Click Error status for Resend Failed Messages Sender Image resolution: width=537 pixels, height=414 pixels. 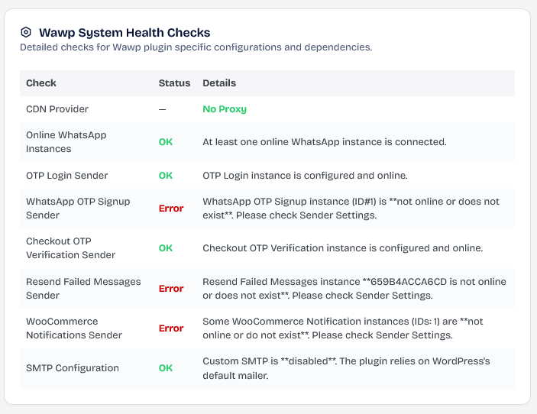tap(171, 289)
